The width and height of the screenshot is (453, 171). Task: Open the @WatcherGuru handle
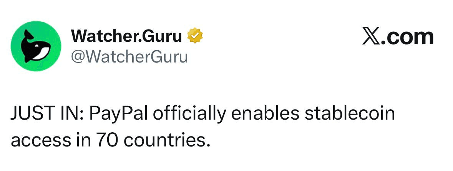tap(129, 57)
